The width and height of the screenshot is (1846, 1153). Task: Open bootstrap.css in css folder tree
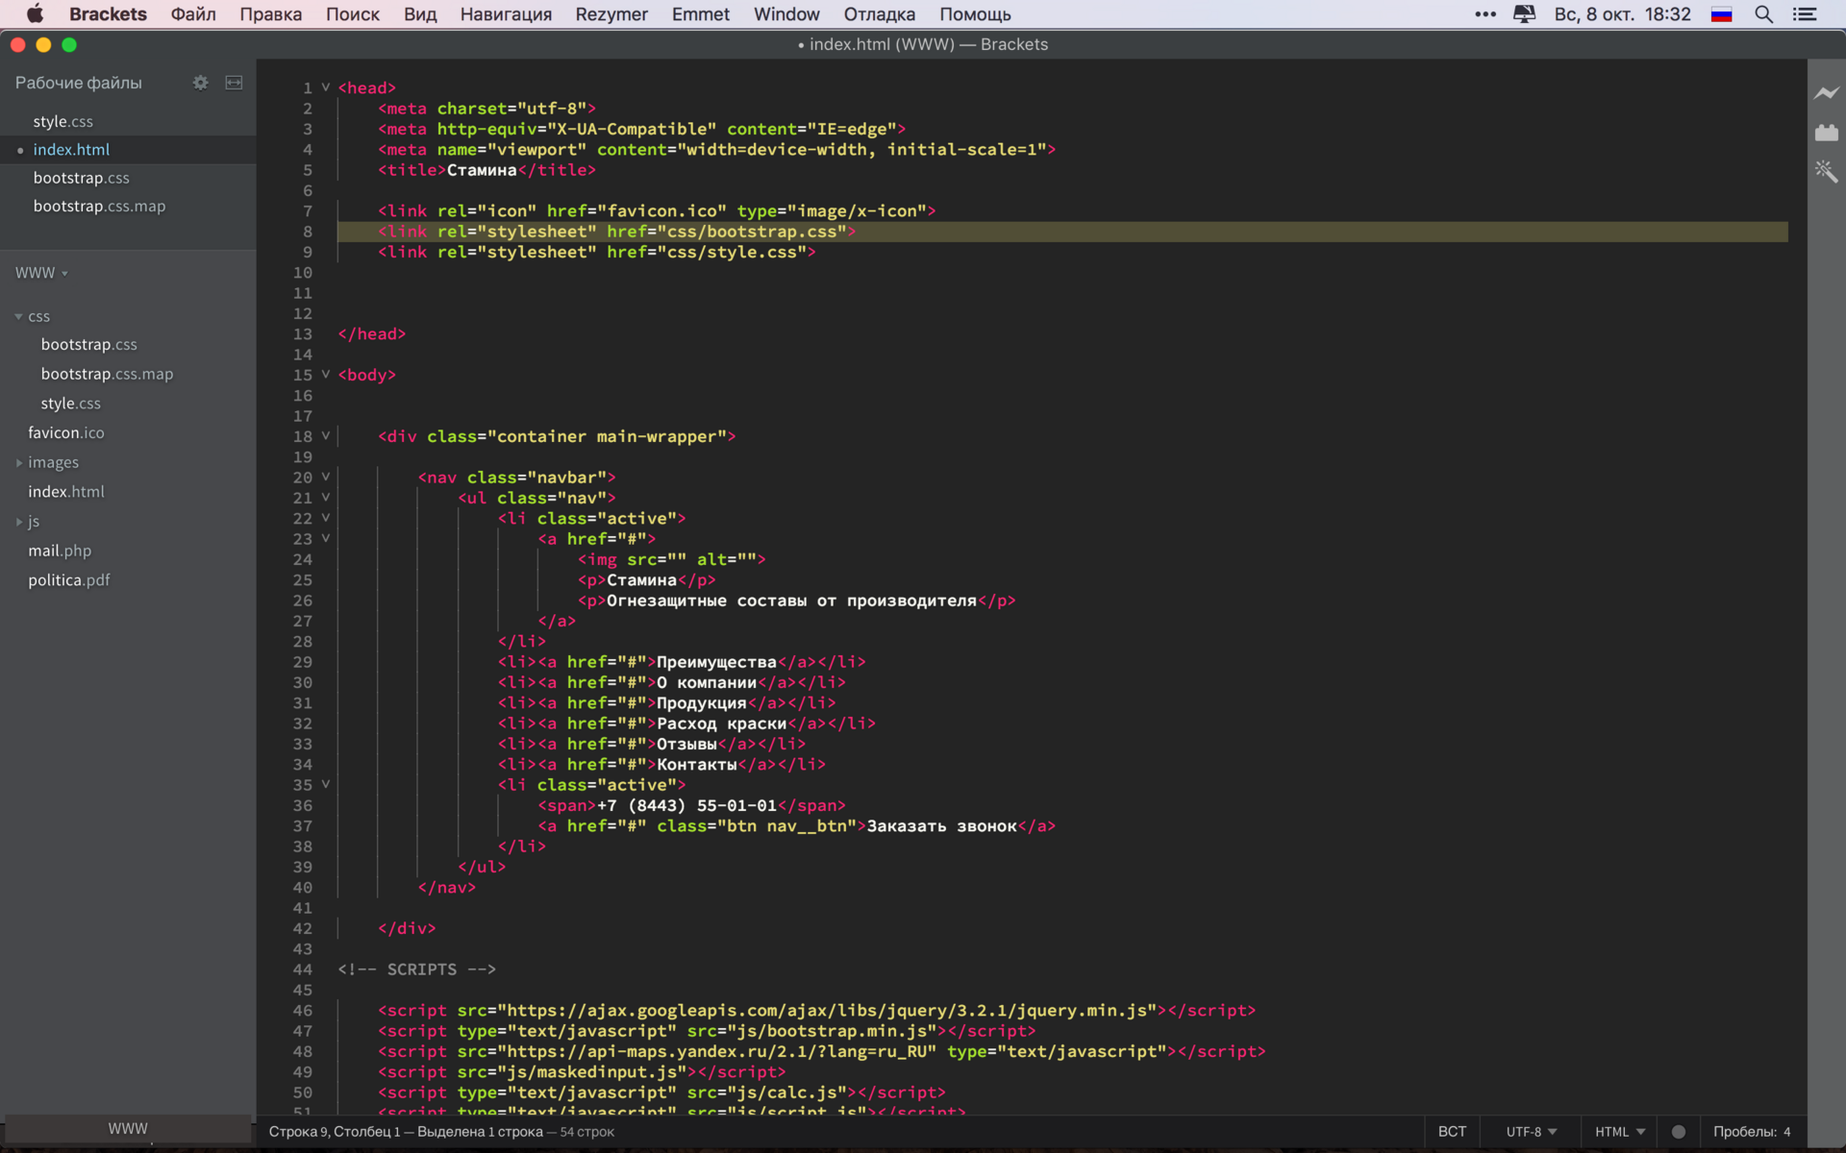click(89, 345)
